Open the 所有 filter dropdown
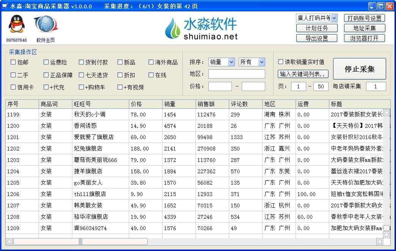This screenshot has width=396, height=251. point(252,62)
